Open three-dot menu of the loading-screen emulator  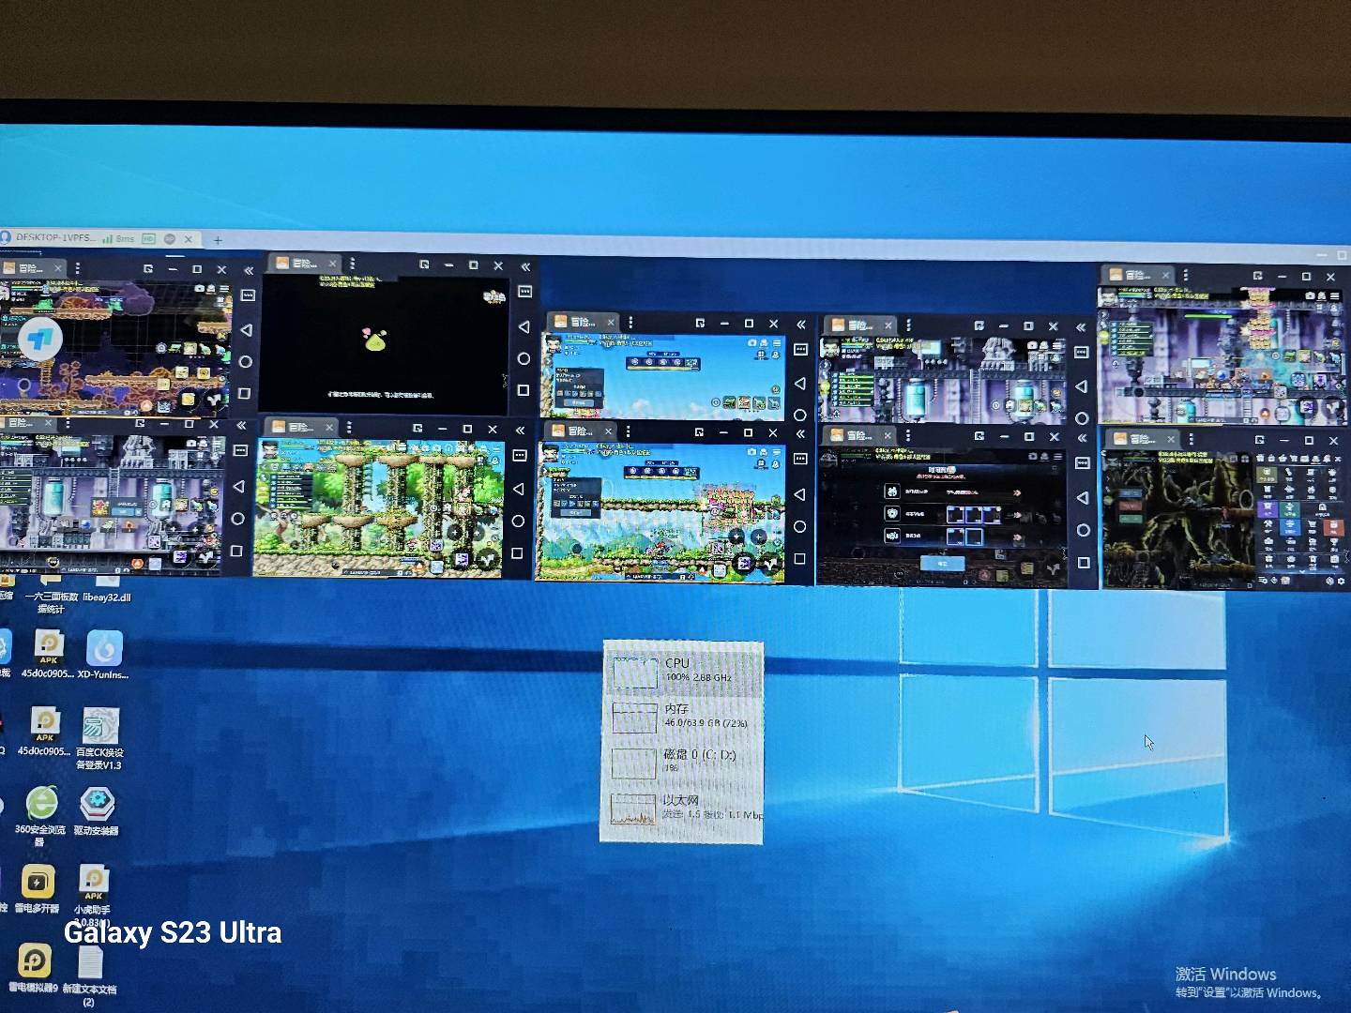click(352, 265)
